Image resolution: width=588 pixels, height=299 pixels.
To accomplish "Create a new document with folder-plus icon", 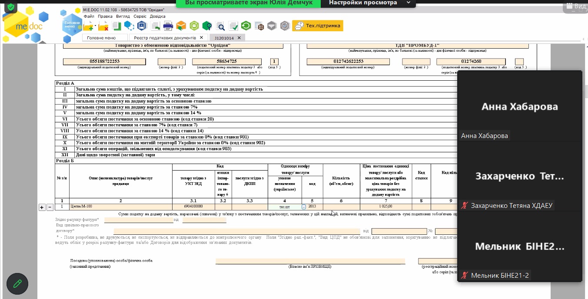I will 89,26.
